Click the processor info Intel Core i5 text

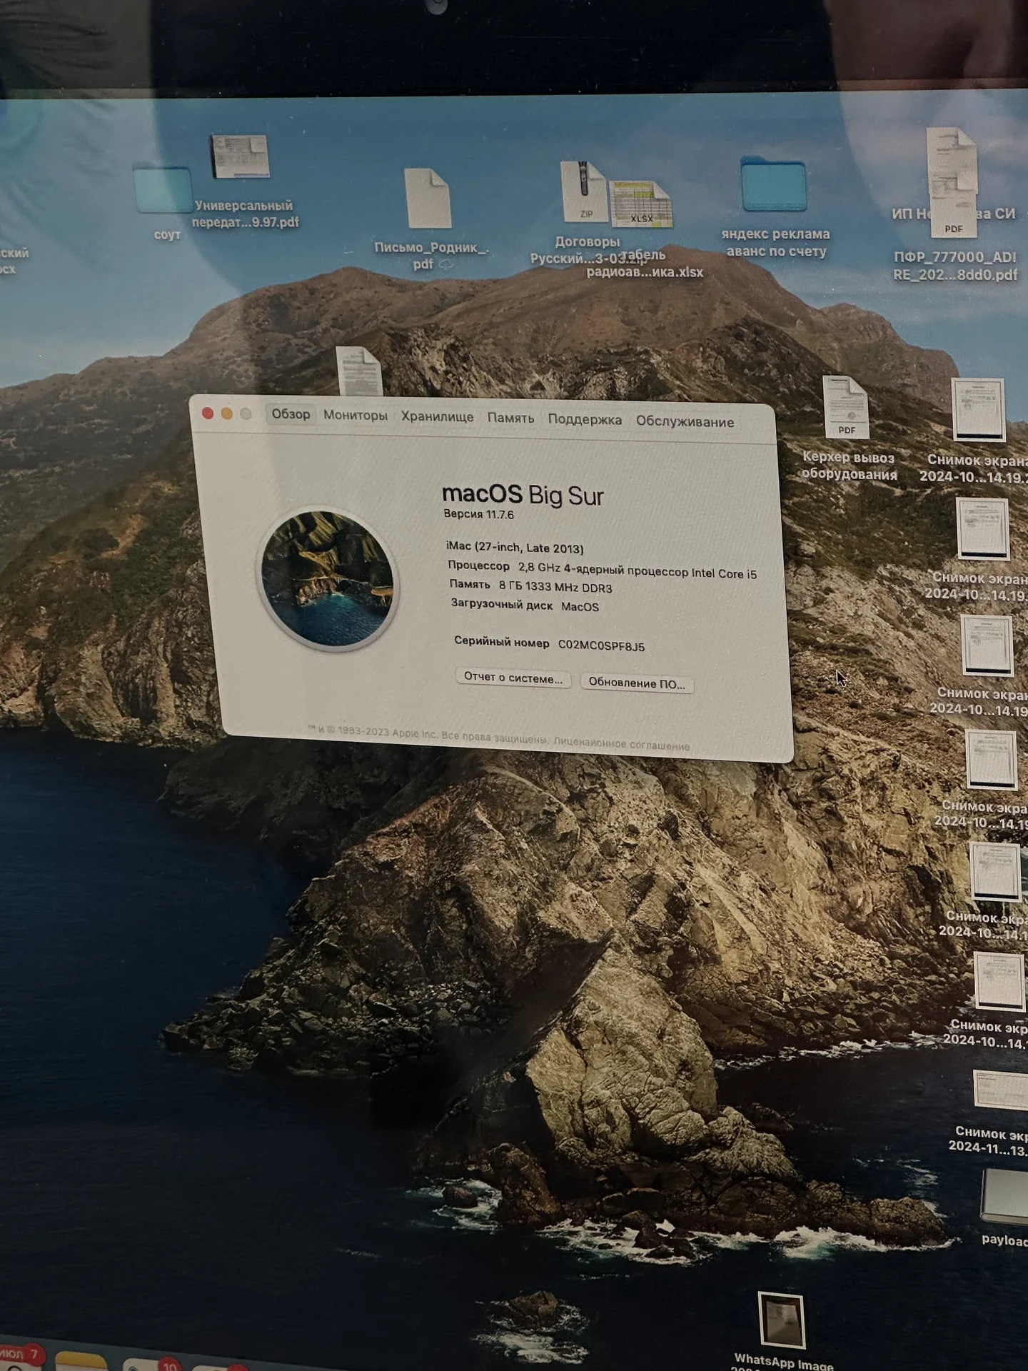[x=638, y=571]
